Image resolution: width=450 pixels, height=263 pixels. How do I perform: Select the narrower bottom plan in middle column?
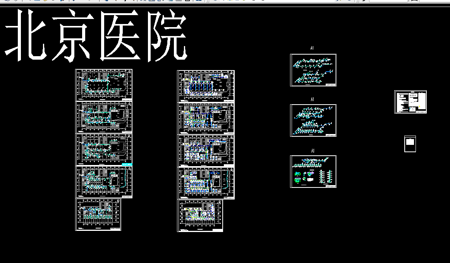(200, 216)
